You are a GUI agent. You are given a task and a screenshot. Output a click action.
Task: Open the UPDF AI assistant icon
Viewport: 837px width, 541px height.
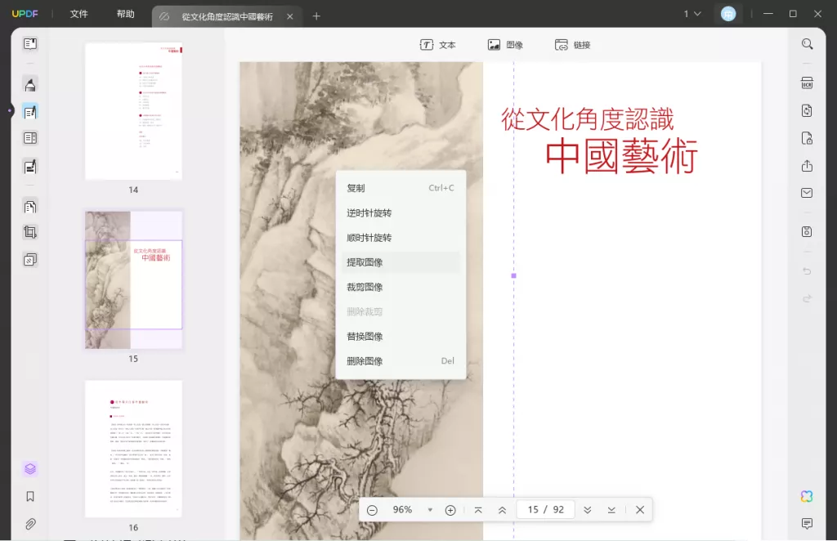[x=807, y=496]
